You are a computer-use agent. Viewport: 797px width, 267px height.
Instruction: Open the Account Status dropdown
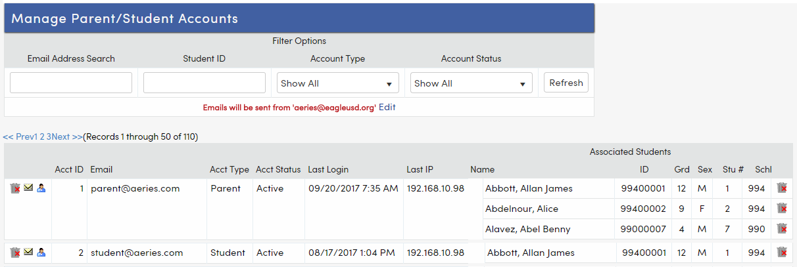click(471, 83)
